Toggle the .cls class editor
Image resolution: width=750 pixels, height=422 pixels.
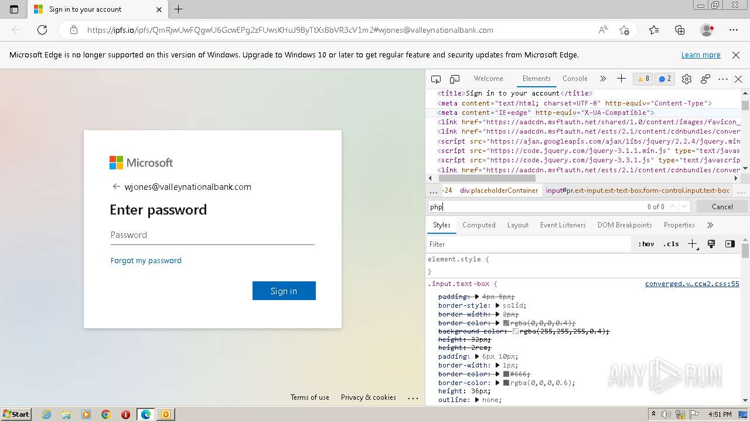click(671, 244)
